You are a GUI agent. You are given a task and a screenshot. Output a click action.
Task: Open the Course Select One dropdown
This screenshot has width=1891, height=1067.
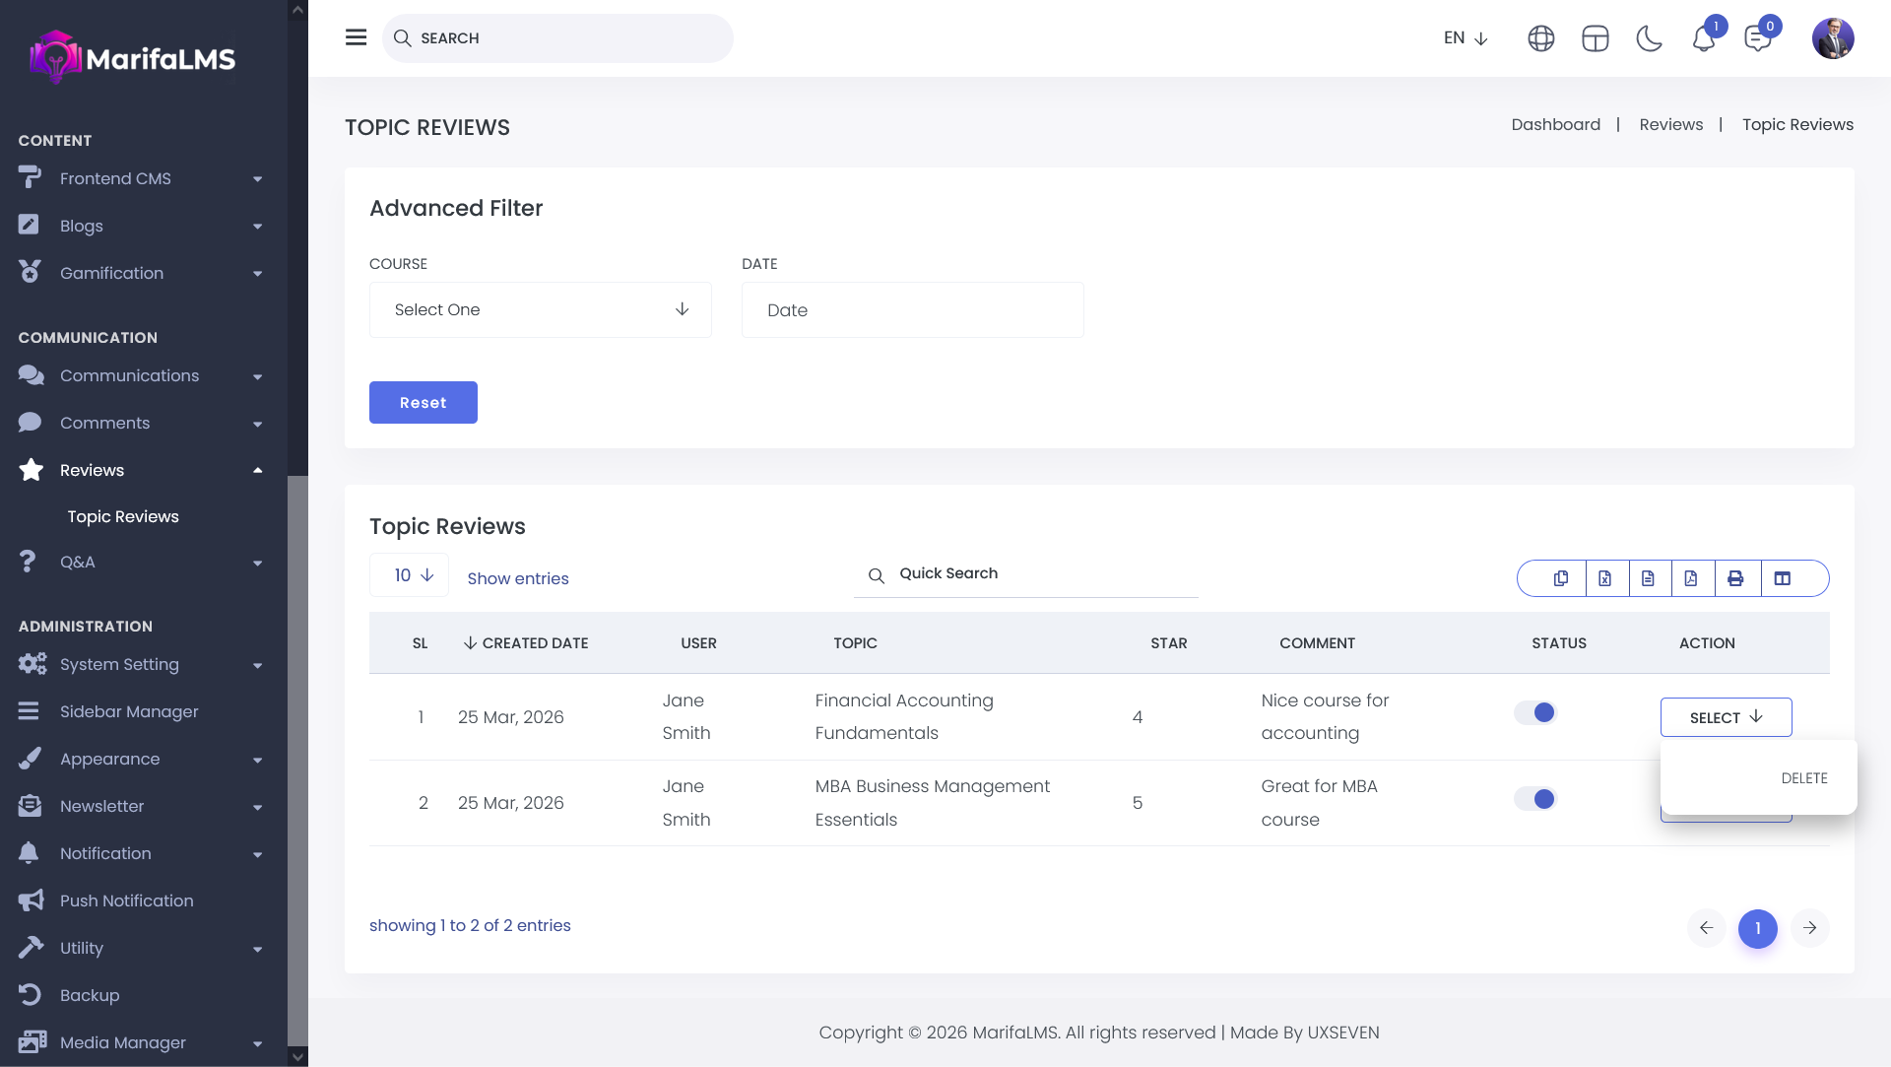[540, 310]
